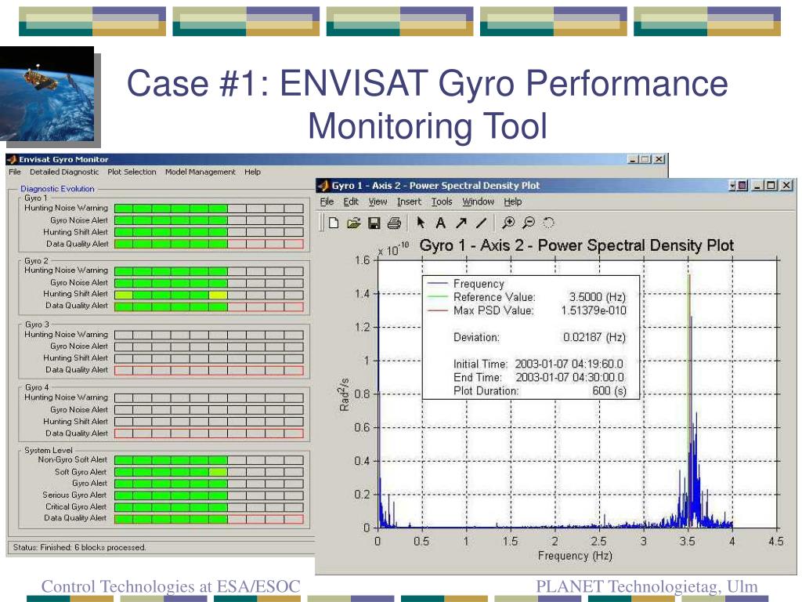
Task: Click 'Non-Gyro Soft Alert' row label
Action: tap(73, 459)
